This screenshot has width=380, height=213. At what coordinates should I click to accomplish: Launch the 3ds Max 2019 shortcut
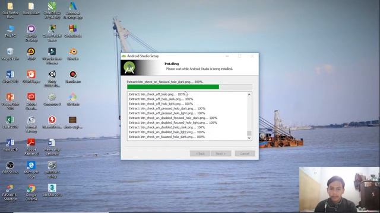tap(52, 191)
